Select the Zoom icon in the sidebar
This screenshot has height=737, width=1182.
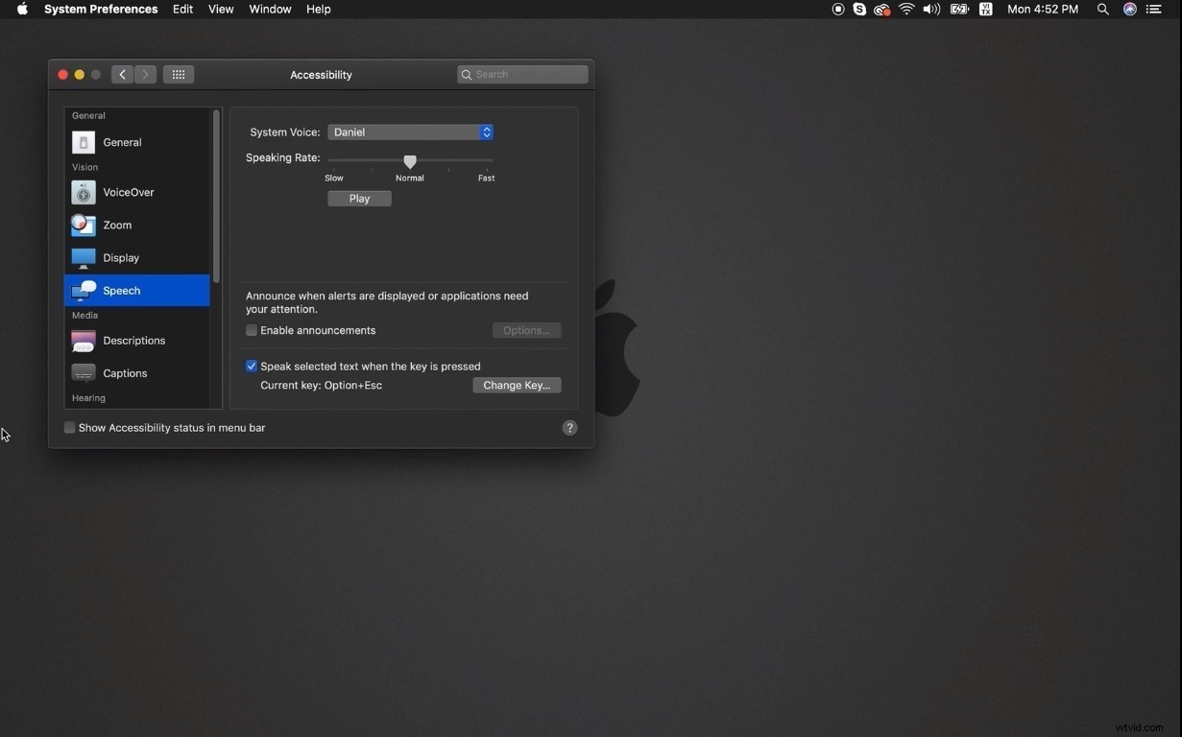click(x=83, y=225)
